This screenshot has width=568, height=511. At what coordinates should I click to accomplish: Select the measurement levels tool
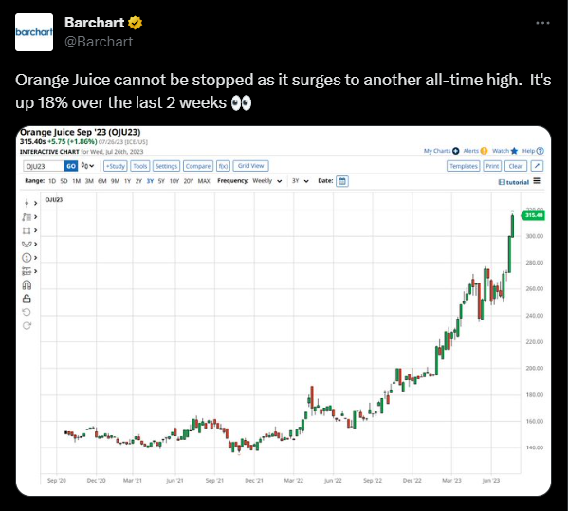27,271
